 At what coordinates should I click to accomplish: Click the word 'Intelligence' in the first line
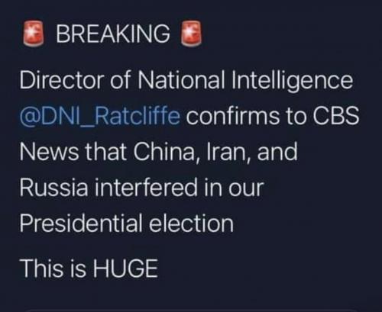click(x=293, y=81)
